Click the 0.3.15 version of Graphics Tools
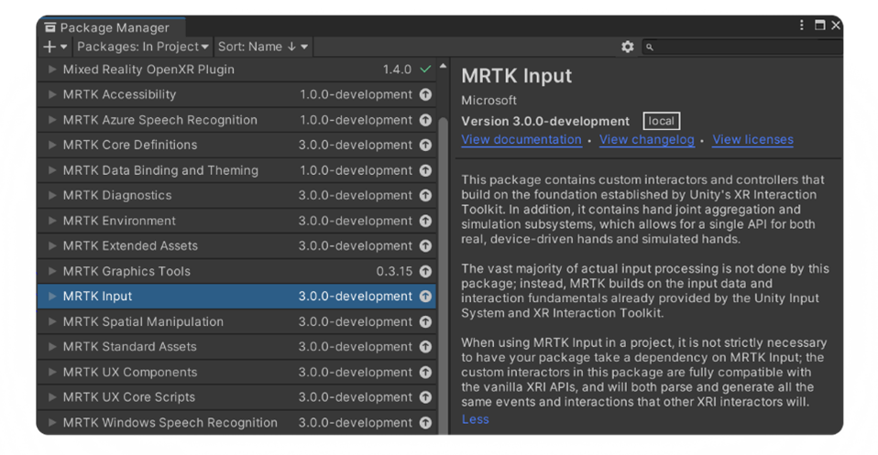The width and height of the screenshot is (878, 455). (x=394, y=271)
